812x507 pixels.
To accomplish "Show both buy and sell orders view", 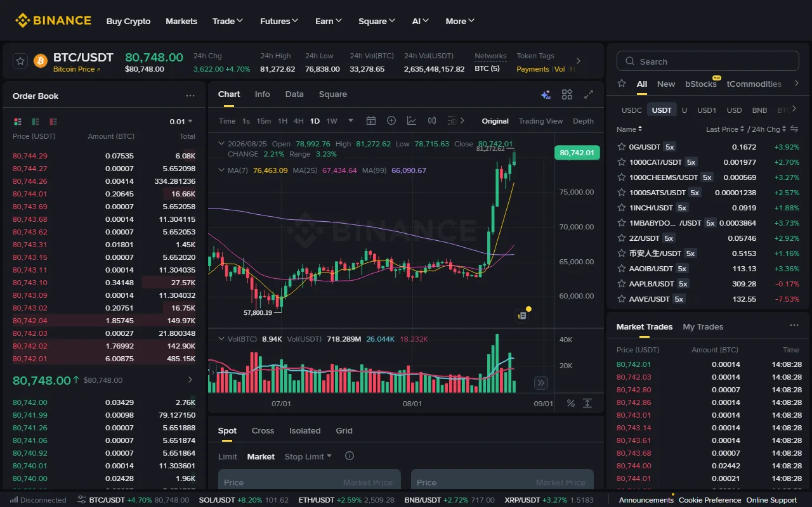I will click(x=18, y=121).
